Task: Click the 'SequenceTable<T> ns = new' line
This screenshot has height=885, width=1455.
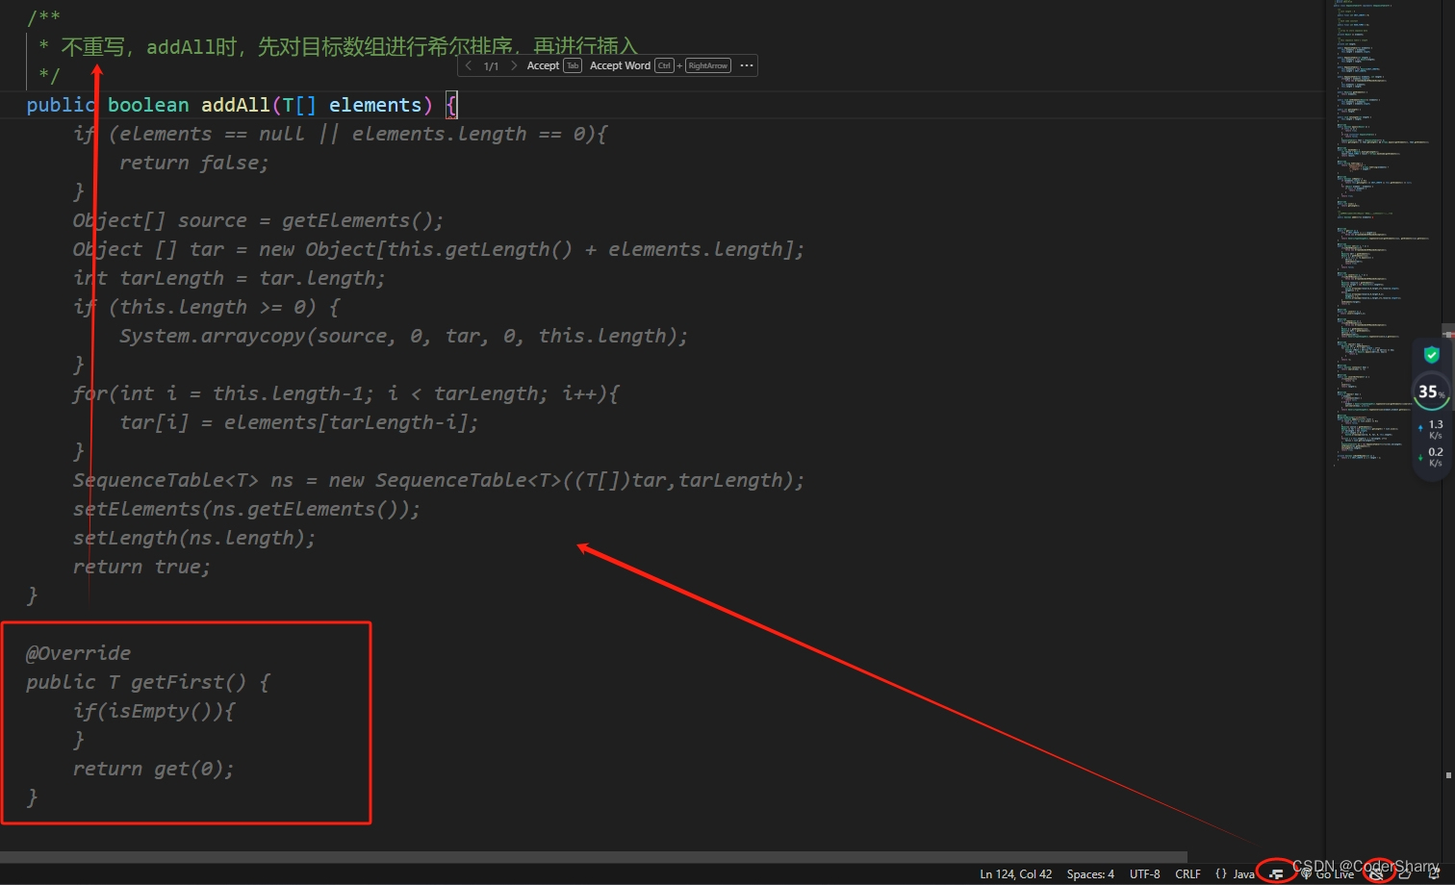Action: [438, 480]
